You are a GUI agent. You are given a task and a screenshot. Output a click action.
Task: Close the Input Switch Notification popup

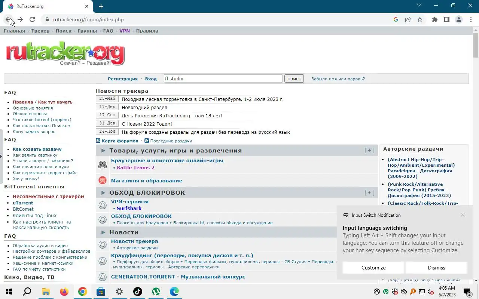click(463, 215)
